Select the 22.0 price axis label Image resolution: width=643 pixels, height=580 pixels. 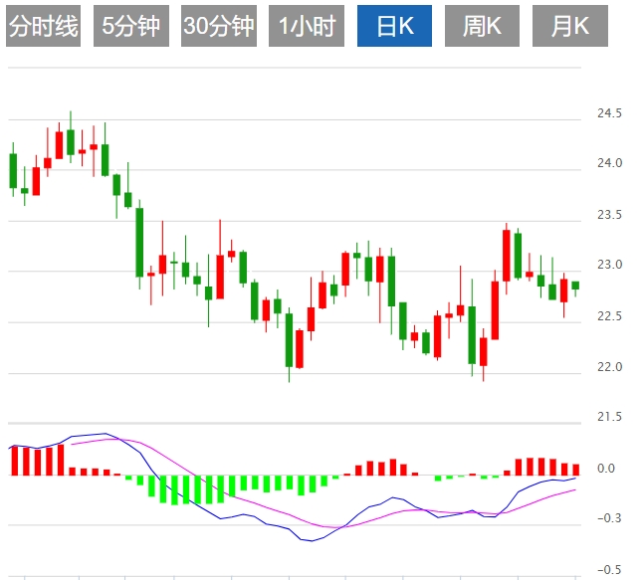pyautogui.click(x=609, y=368)
